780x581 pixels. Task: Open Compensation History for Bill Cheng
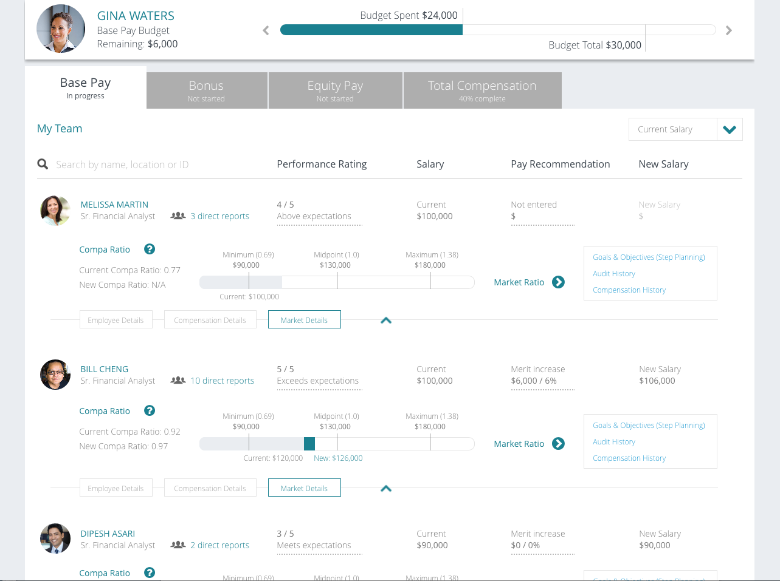629,458
